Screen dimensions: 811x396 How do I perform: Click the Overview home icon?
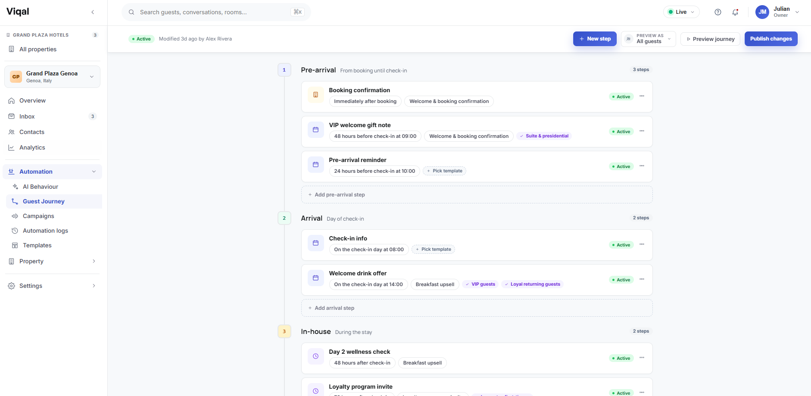coord(12,101)
